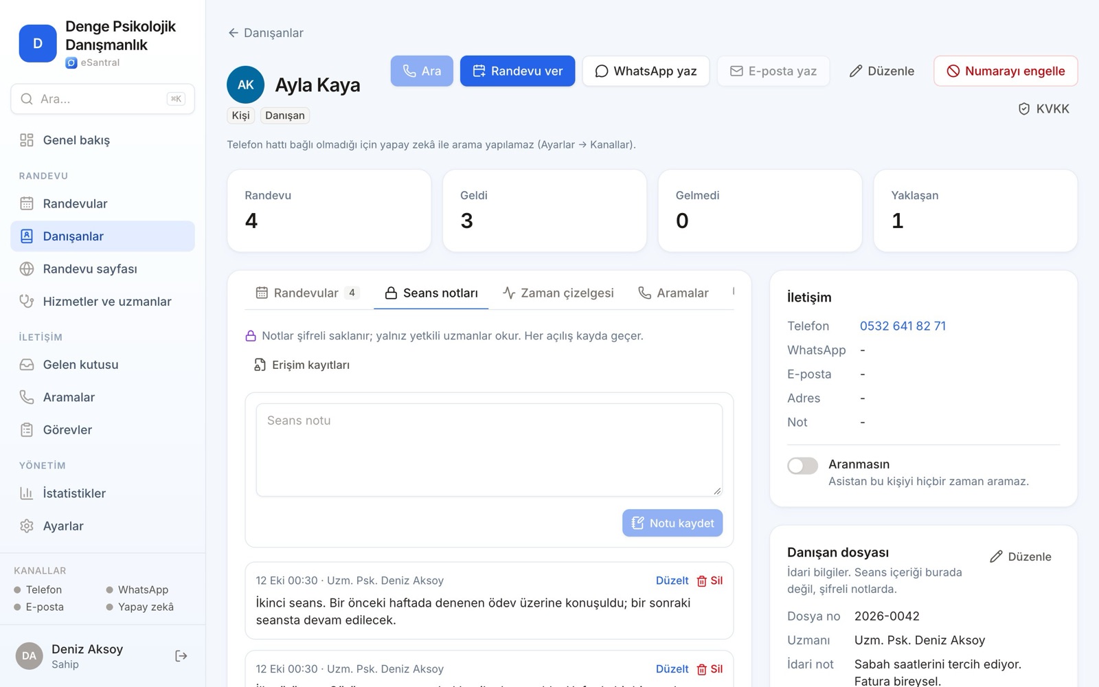Click the Numarayı engelle button
The height and width of the screenshot is (687, 1099).
point(1006,71)
